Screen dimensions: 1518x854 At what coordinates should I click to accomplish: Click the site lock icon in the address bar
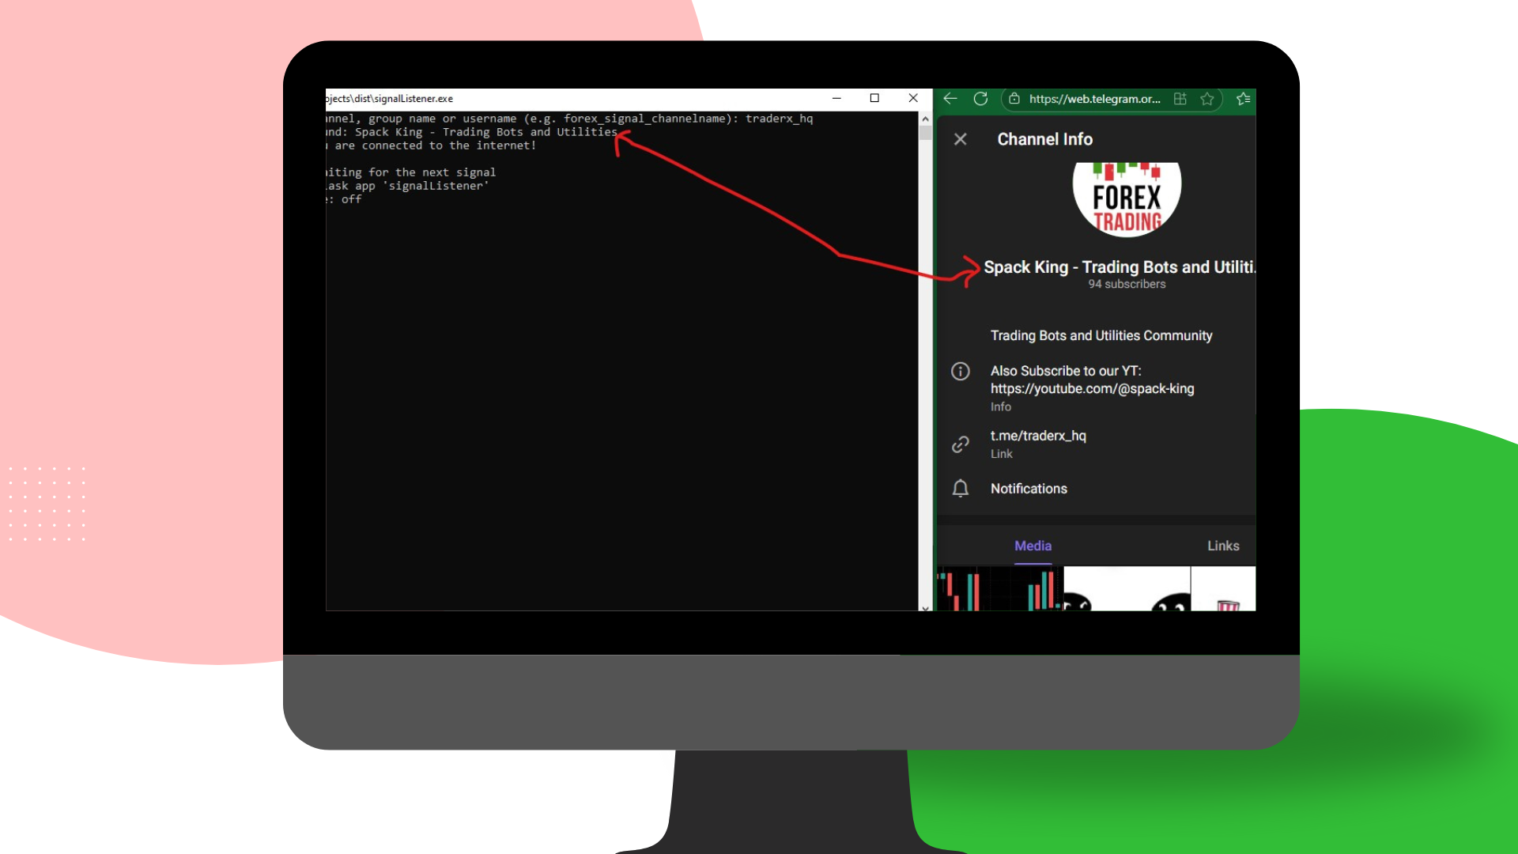pyautogui.click(x=1014, y=99)
